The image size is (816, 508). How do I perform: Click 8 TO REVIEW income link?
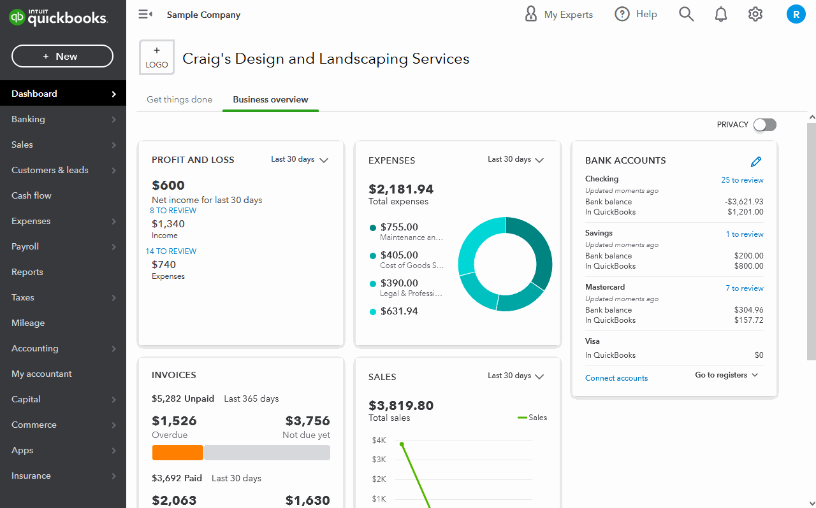coord(173,211)
